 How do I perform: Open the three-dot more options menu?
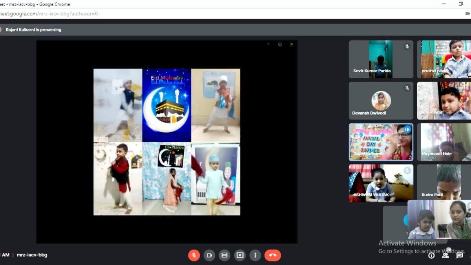coord(255,255)
